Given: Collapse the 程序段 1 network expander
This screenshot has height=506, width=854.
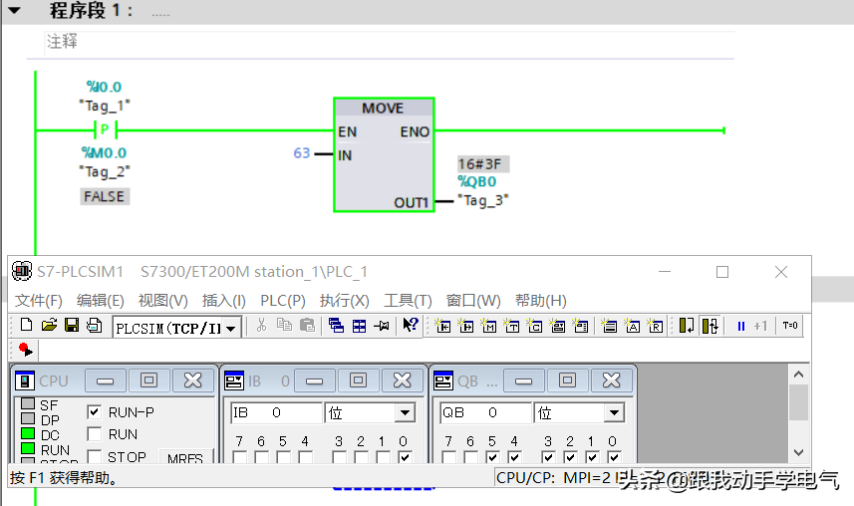Looking at the screenshot, I should (x=15, y=12).
